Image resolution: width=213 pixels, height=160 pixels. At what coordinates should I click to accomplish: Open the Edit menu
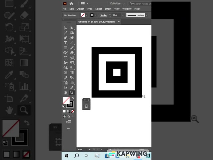[72, 9]
